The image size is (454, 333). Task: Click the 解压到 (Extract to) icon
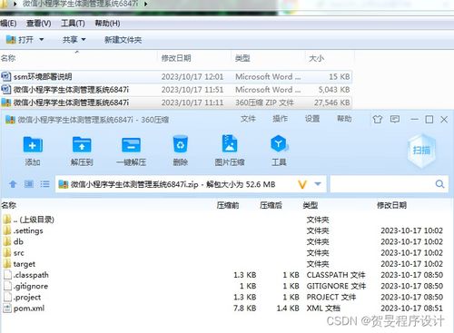(x=82, y=144)
